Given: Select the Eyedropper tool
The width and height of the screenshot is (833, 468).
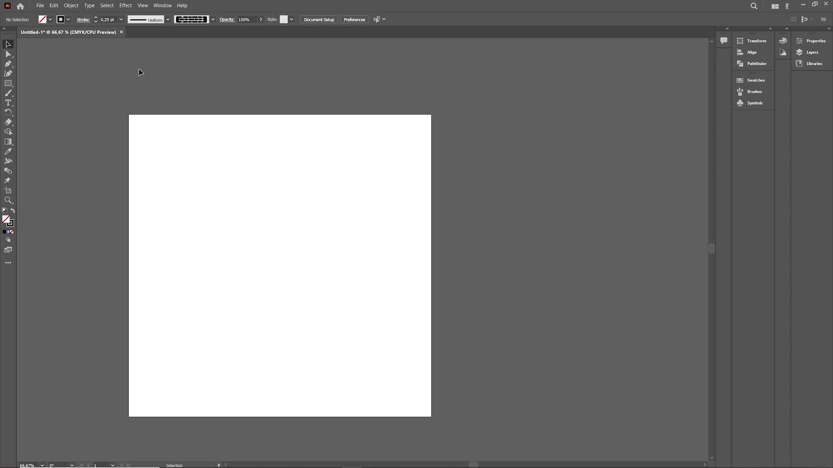Looking at the screenshot, I should [8, 152].
